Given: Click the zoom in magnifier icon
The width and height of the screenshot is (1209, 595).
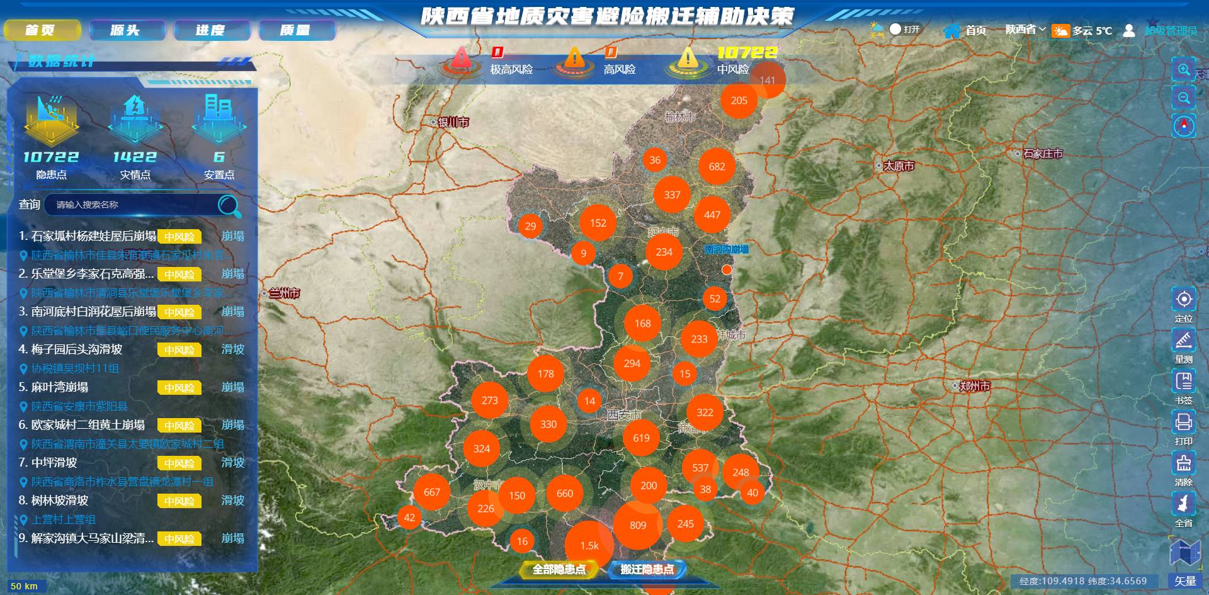Looking at the screenshot, I should click(1184, 70).
